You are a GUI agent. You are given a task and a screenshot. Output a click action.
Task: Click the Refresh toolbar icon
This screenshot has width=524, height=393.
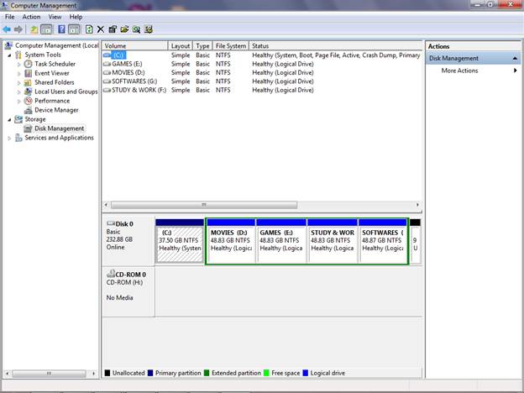[x=89, y=29]
